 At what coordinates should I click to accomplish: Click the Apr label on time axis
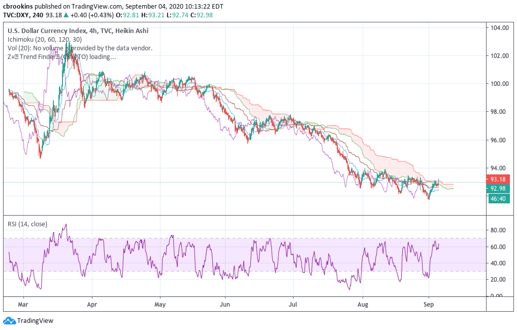92,304
